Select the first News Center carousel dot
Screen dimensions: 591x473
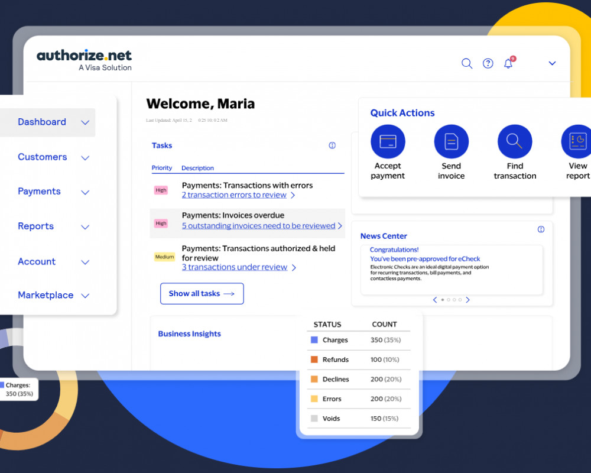point(443,300)
